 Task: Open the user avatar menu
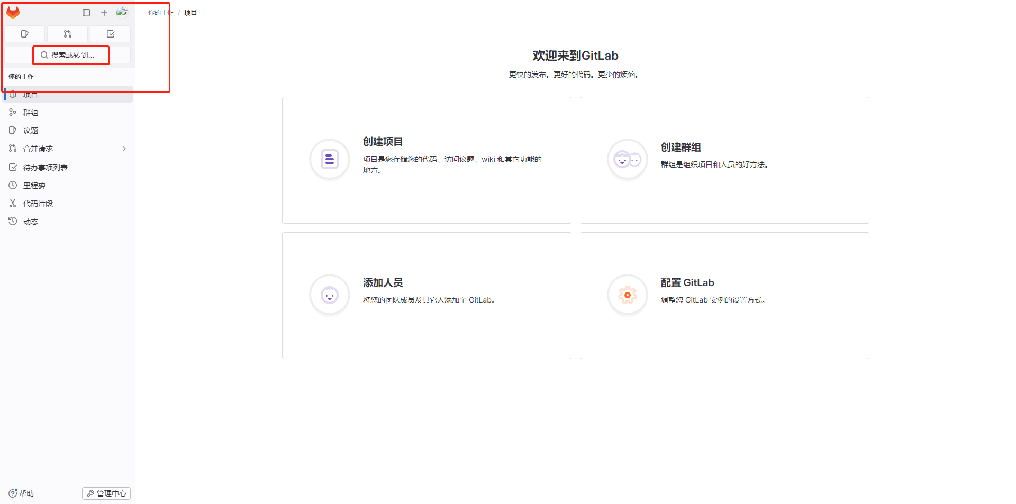[x=122, y=12]
